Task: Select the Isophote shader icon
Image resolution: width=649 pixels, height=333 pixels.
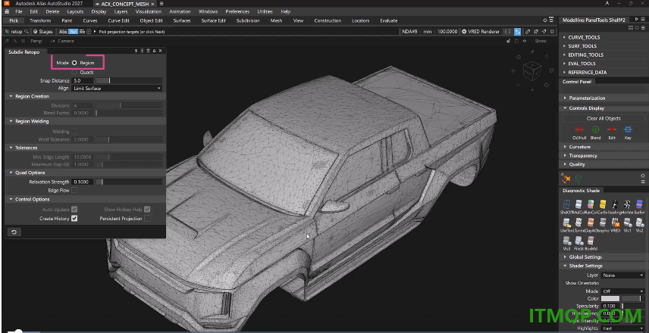Action: click(603, 224)
